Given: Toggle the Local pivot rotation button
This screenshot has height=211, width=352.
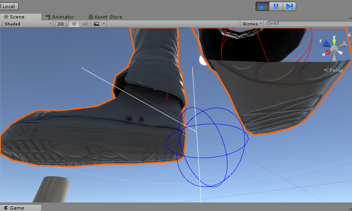Looking at the screenshot, I should pyautogui.click(x=9, y=6).
